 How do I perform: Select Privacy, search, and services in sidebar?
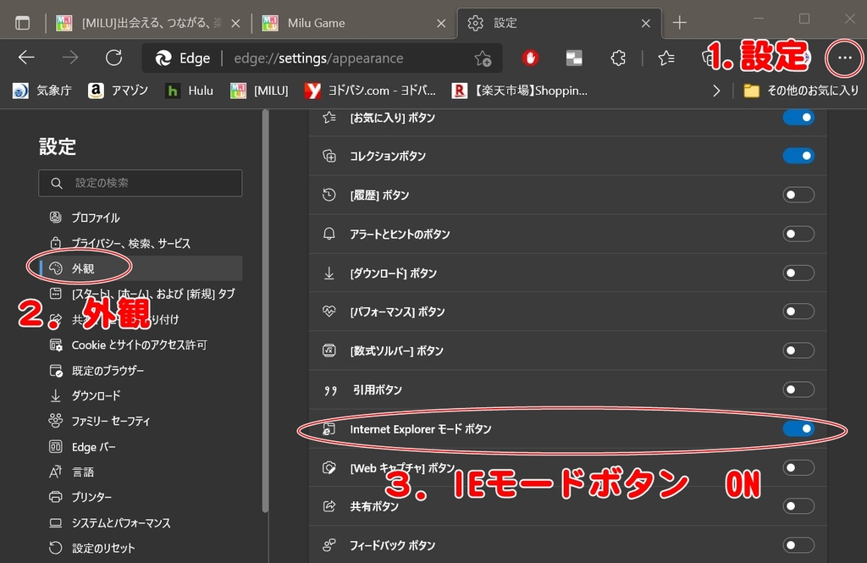(x=130, y=243)
